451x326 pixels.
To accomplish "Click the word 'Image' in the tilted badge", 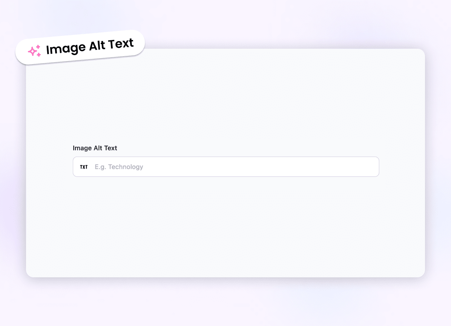I will tap(66, 48).
